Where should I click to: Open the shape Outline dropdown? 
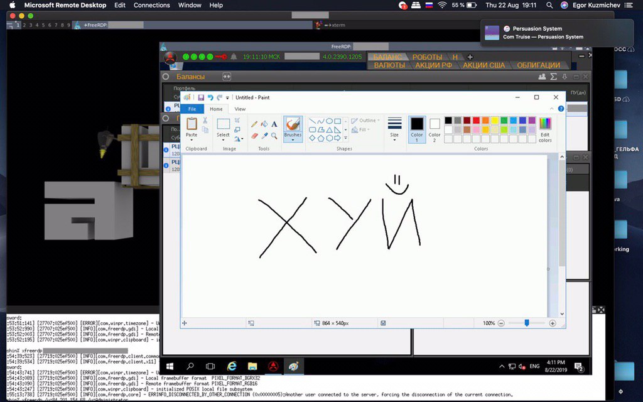[365, 121]
